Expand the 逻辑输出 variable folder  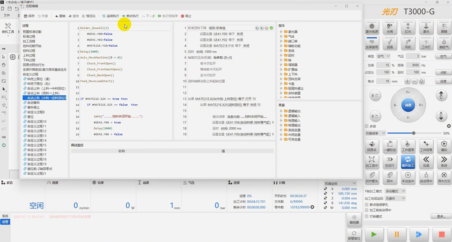click(x=281, y=111)
